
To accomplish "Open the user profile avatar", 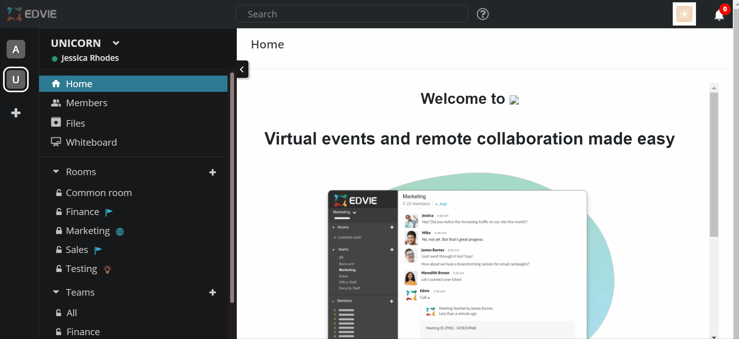I will click(684, 14).
